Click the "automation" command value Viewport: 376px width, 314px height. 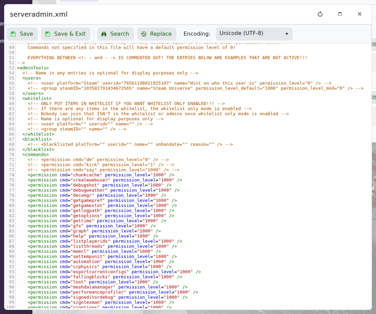point(86,262)
